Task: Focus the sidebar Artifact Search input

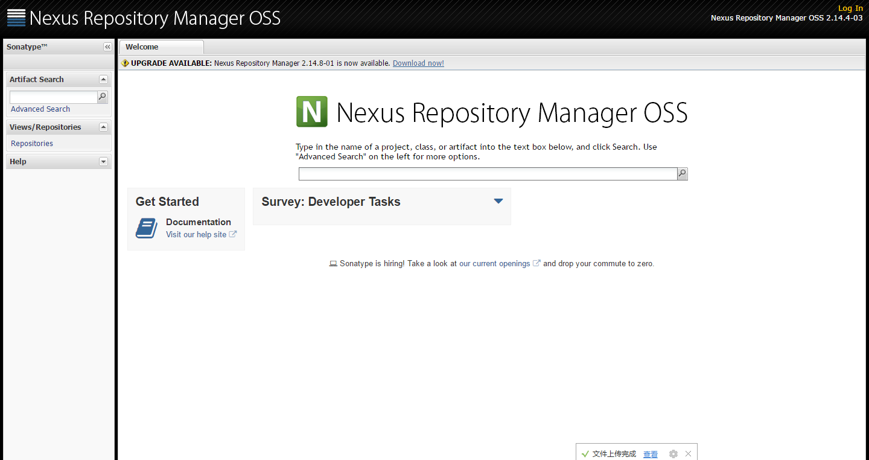Action: pyautogui.click(x=53, y=97)
